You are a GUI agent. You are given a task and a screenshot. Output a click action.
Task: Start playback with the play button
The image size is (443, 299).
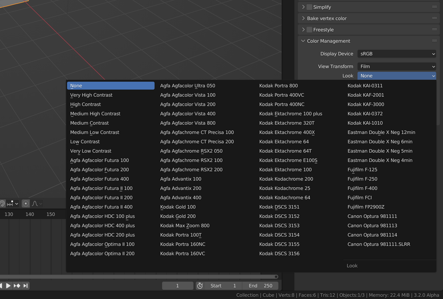pos(8,286)
